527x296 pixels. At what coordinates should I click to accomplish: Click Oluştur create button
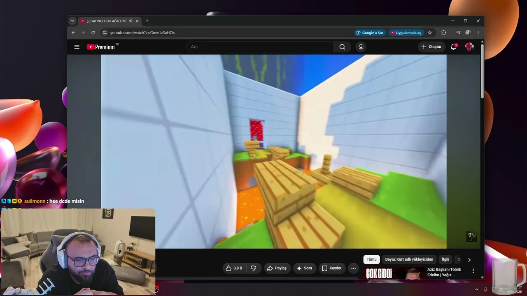click(431, 47)
